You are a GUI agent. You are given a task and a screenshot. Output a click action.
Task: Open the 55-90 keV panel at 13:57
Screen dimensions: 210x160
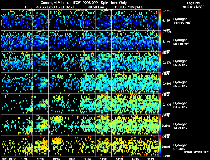point(88,62)
